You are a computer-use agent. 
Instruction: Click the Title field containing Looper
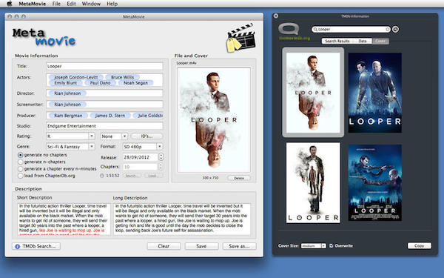(x=104, y=66)
